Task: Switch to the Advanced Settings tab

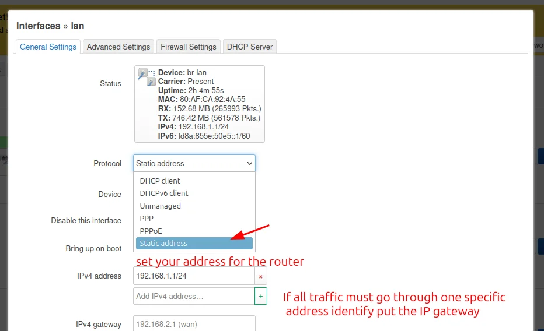Action: tap(118, 47)
